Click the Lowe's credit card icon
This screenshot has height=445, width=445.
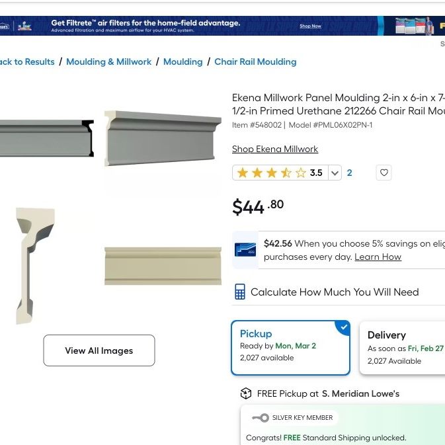pyautogui.click(x=245, y=250)
